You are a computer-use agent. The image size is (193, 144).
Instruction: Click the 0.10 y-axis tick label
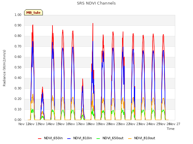click(x=18, y=109)
